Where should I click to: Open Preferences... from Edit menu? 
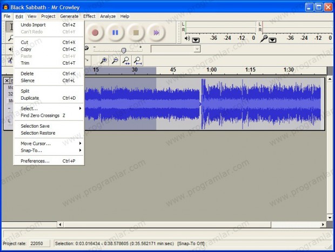click(x=49, y=161)
